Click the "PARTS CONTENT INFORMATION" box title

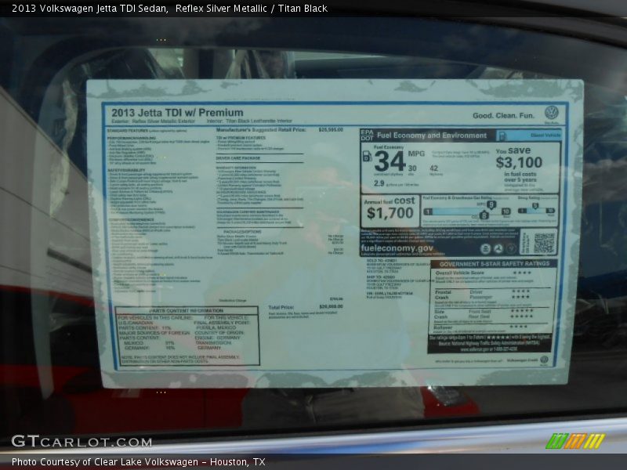tap(187, 310)
